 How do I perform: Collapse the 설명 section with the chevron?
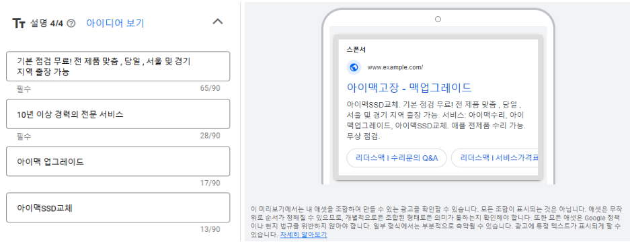click(217, 22)
